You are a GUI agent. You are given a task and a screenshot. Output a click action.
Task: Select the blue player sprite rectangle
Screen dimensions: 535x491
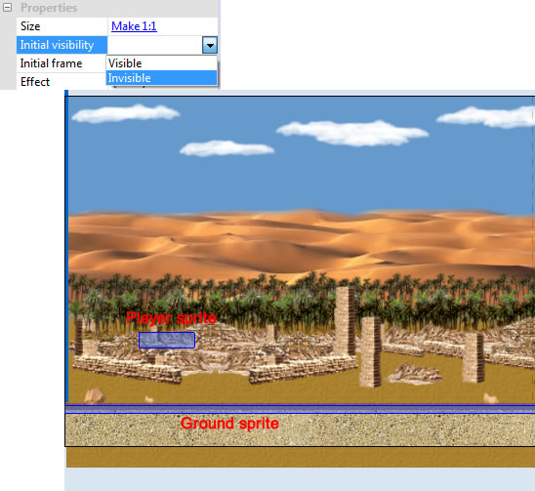tap(167, 340)
